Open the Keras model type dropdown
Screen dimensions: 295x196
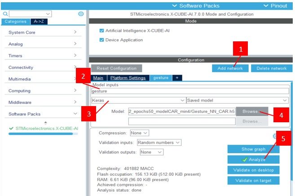click(138, 100)
